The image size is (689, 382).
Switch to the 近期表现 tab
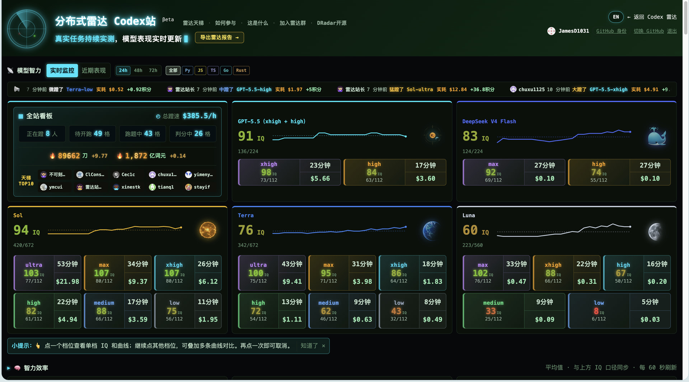click(x=94, y=70)
